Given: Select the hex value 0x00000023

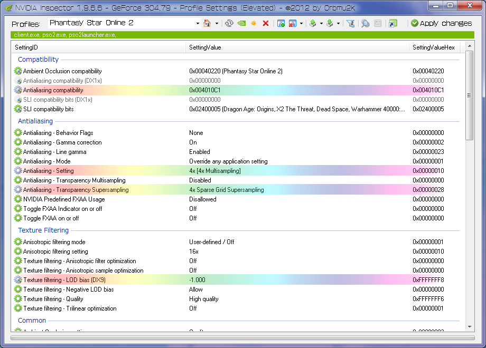Looking at the screenshot, I should [x=428, y=151].
